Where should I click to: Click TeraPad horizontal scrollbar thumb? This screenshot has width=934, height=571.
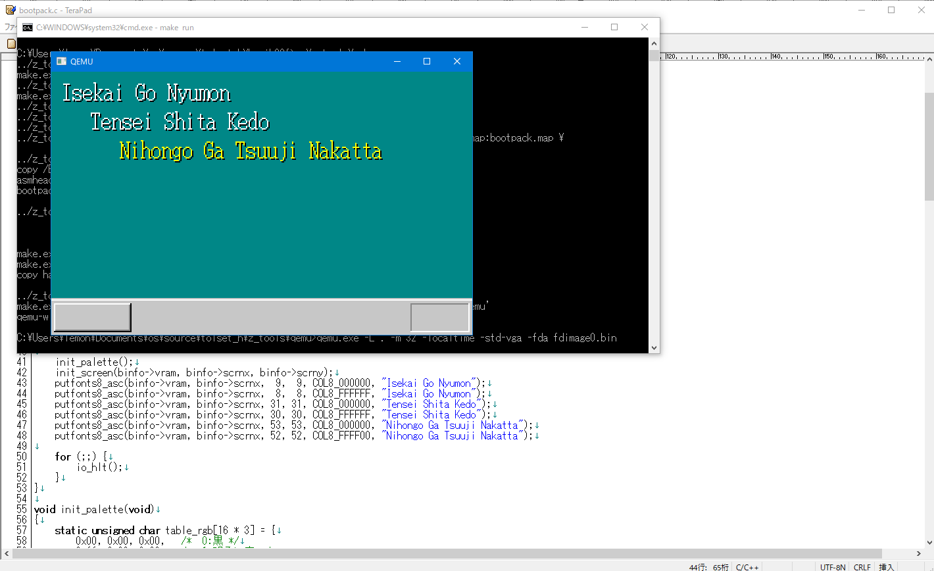[x=447, y=554]
